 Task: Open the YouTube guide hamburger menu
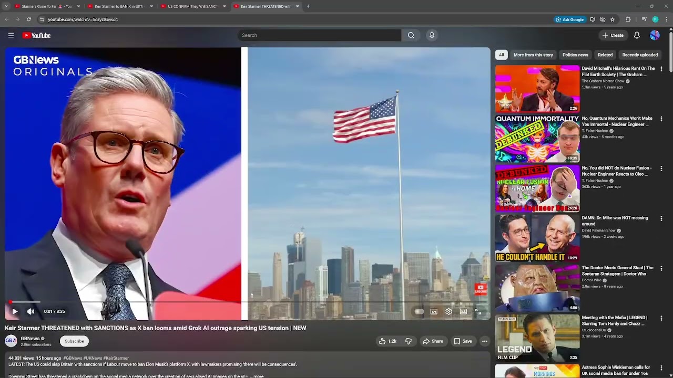11,35
